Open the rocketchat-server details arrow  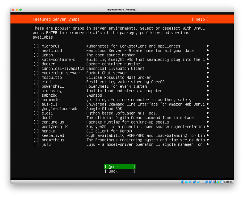pyautogui.click(x=208, y=73)
